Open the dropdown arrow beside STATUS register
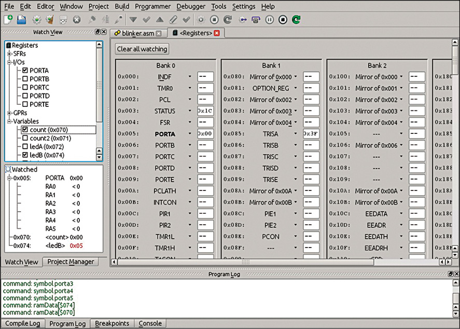Screen dimensions: 460x329 pyautogui.click(x=190, y=111)
